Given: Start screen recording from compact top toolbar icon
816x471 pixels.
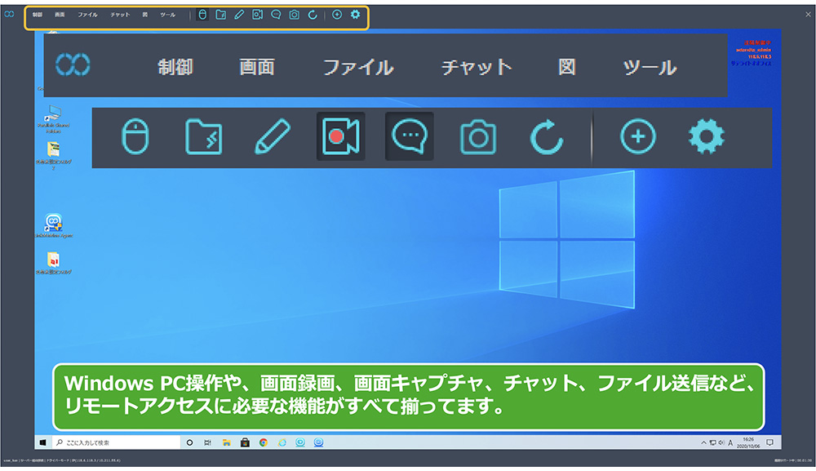Looking at the screenshot, I should (258, 15).
